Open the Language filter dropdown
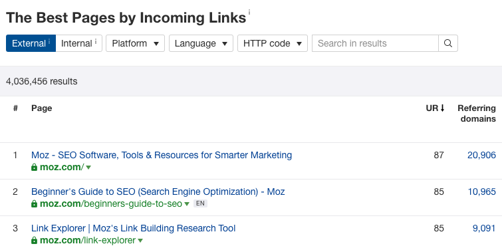The width and height of the screenshot is (502, 252). point(201,43)
